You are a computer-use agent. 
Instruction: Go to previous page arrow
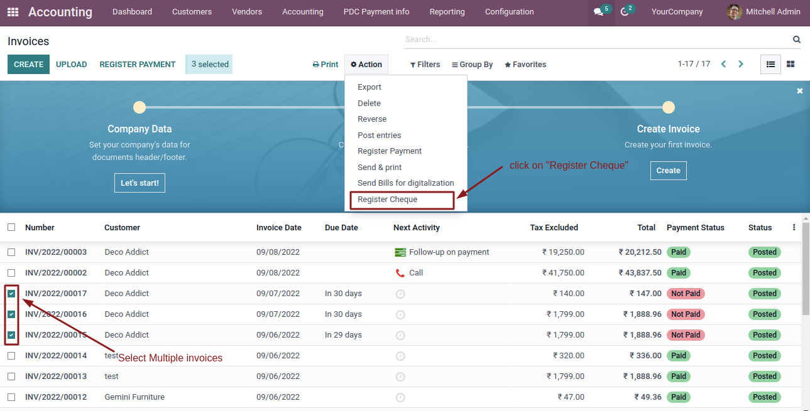click(723, 64)
